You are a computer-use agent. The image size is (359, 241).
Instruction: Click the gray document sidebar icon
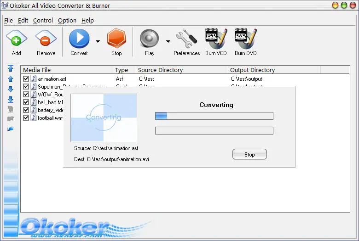(x=11, y=109)
